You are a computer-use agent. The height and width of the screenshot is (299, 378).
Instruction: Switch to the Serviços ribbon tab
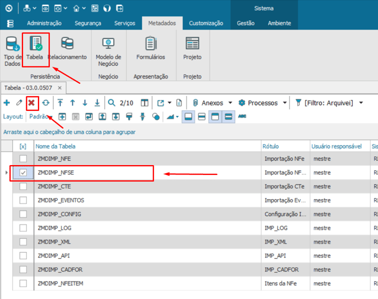(x=125, y=24)
